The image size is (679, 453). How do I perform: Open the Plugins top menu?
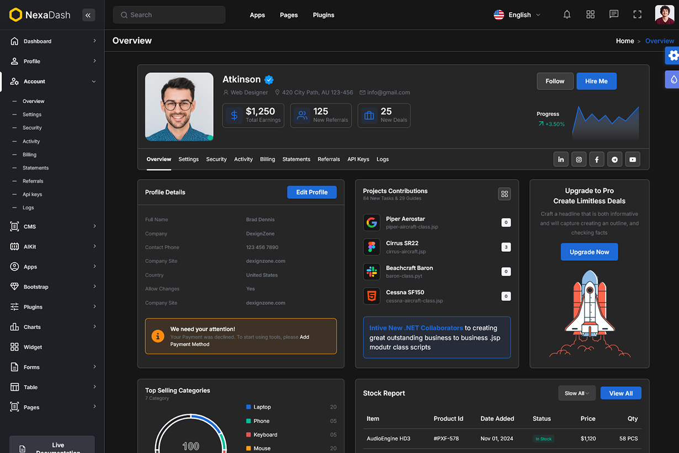pos(323,15)
